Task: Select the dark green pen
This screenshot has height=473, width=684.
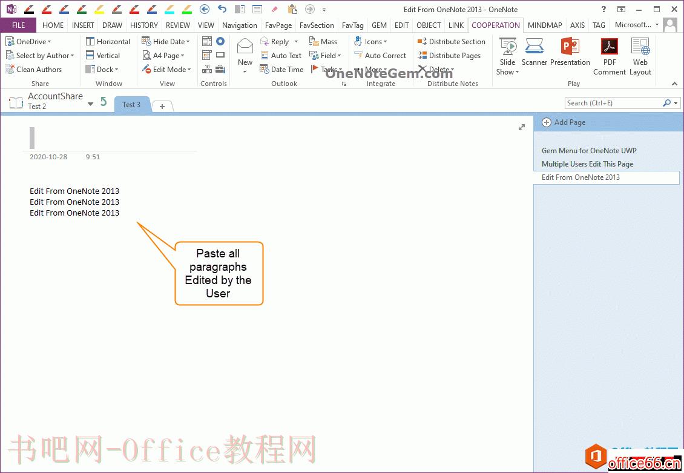Action: (82, 9)
